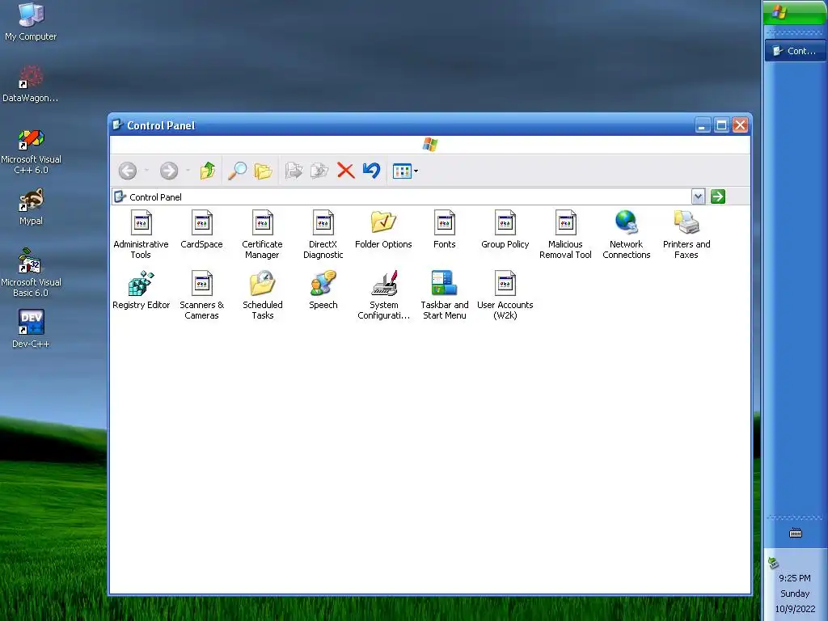Select the Dev-C++ desktop shortcut
Viewport: 828px width, 621px height.
point(31,328)
